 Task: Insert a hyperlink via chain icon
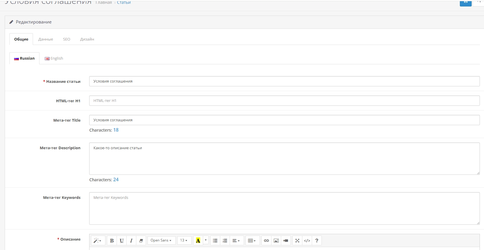[x=266, y=241]
